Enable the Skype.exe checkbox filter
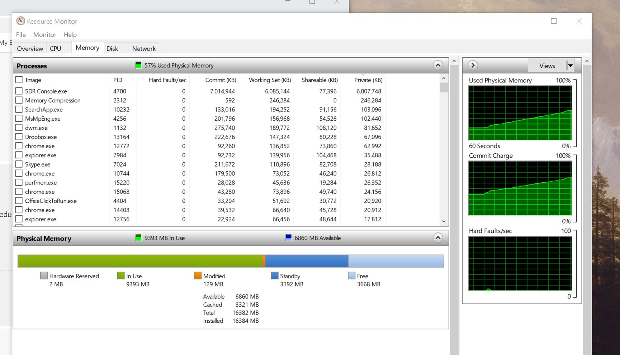 (x=19, y=164)
